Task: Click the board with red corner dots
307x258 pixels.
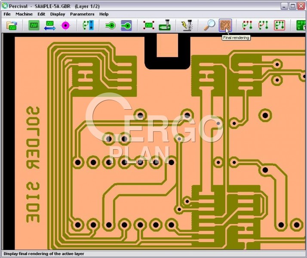Action: (x=149, y=25)
